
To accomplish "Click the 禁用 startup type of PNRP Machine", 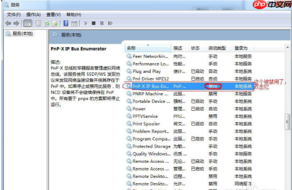I will point(213,94).
